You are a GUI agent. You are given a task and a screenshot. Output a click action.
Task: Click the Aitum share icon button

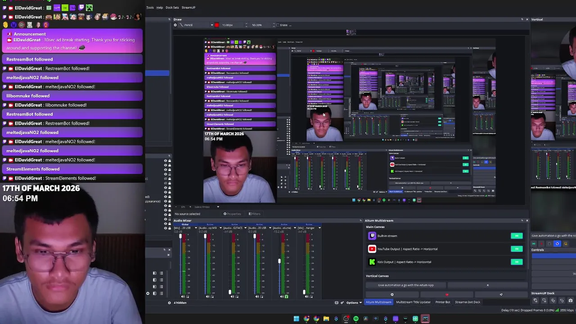pos(501,295)
